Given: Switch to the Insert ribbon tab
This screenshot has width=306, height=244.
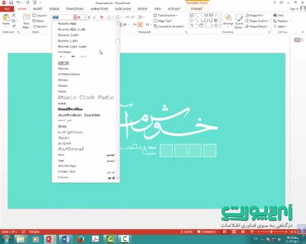Looking at the screenshot, I should 37,9.
